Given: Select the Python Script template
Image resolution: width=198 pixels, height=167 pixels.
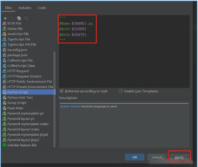Looking at the screenshot, I should tap(29, 92).
